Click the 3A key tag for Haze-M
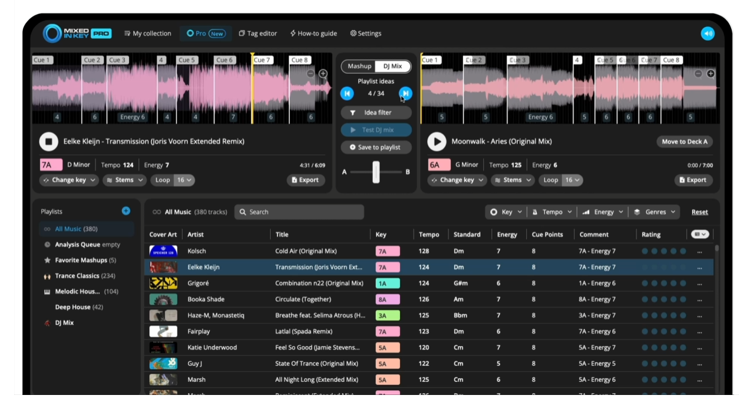 pyautogui.click(x=388, y=315)
